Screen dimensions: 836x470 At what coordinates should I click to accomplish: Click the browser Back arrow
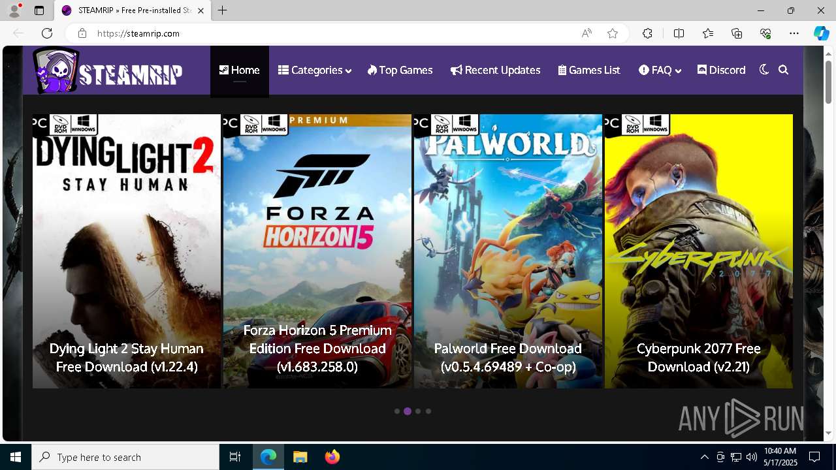(18, 33)
